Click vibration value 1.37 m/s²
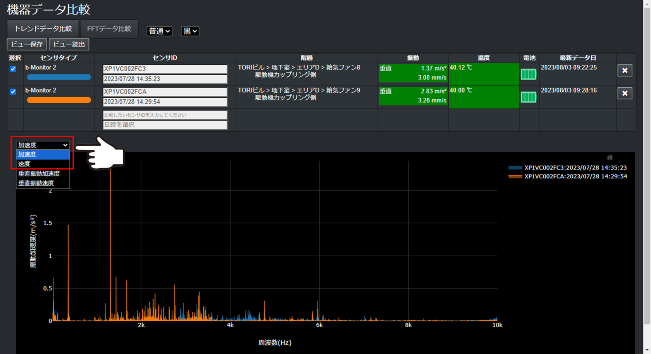 434,68
